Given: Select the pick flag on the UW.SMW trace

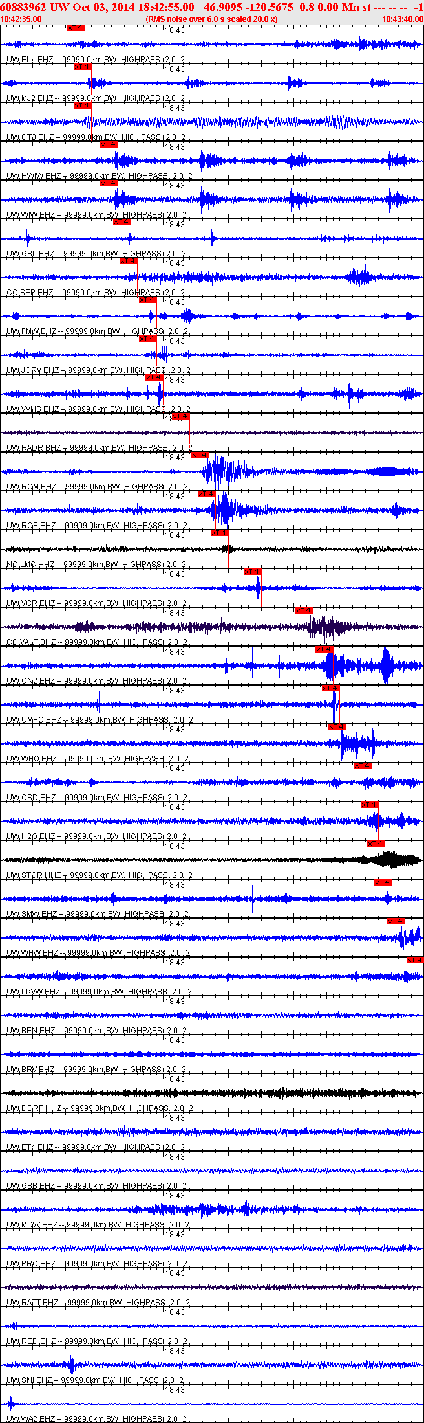Looking at the screenshot, I should pos(383,882).
